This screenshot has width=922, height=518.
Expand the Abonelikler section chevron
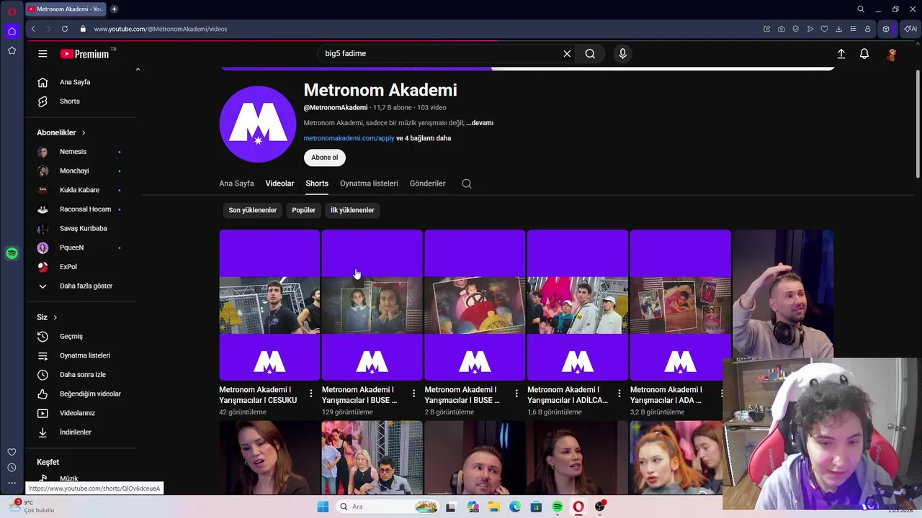click(84, 133)
